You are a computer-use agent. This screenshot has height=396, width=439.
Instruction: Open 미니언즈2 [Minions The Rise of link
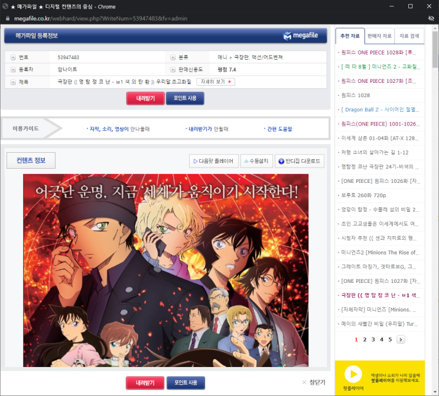(x=380, y=252)
